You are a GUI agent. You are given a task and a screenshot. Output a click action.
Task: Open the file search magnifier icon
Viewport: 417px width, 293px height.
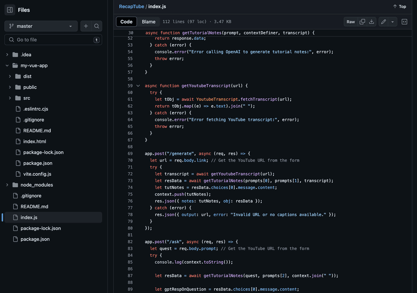[97, 26]
